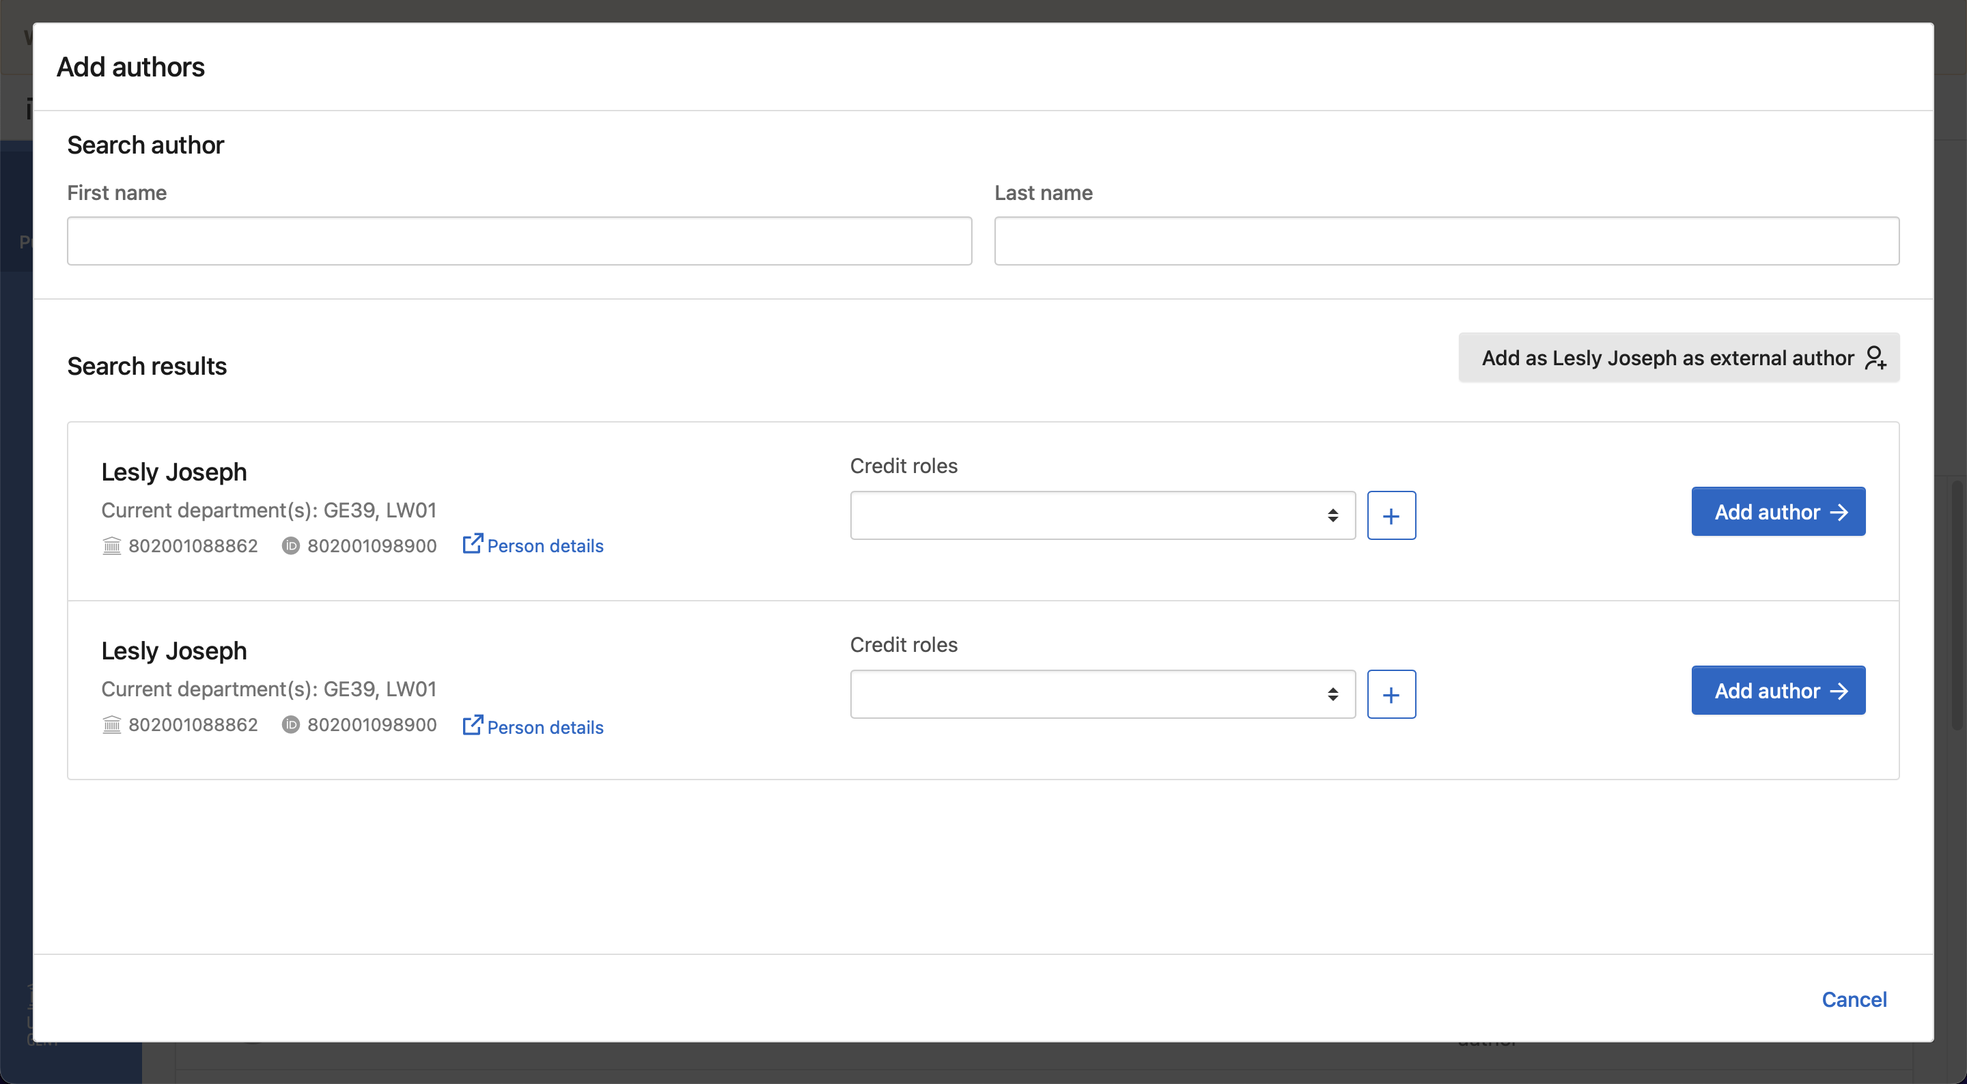1967x1084 pixels.
Task: Click the First name input field
Action: [x=519, y=240]
